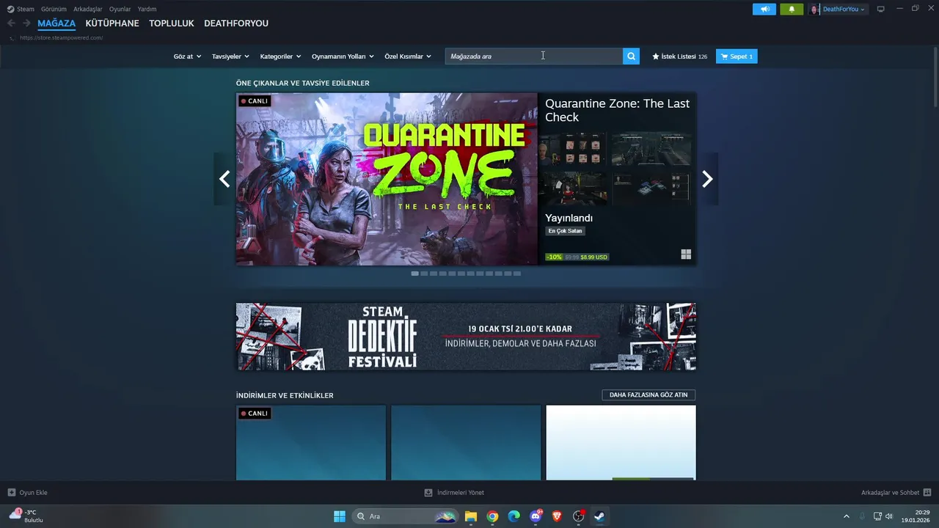Show the previous featured game
This screenshot has width=939, height=528.
(224, 179)
